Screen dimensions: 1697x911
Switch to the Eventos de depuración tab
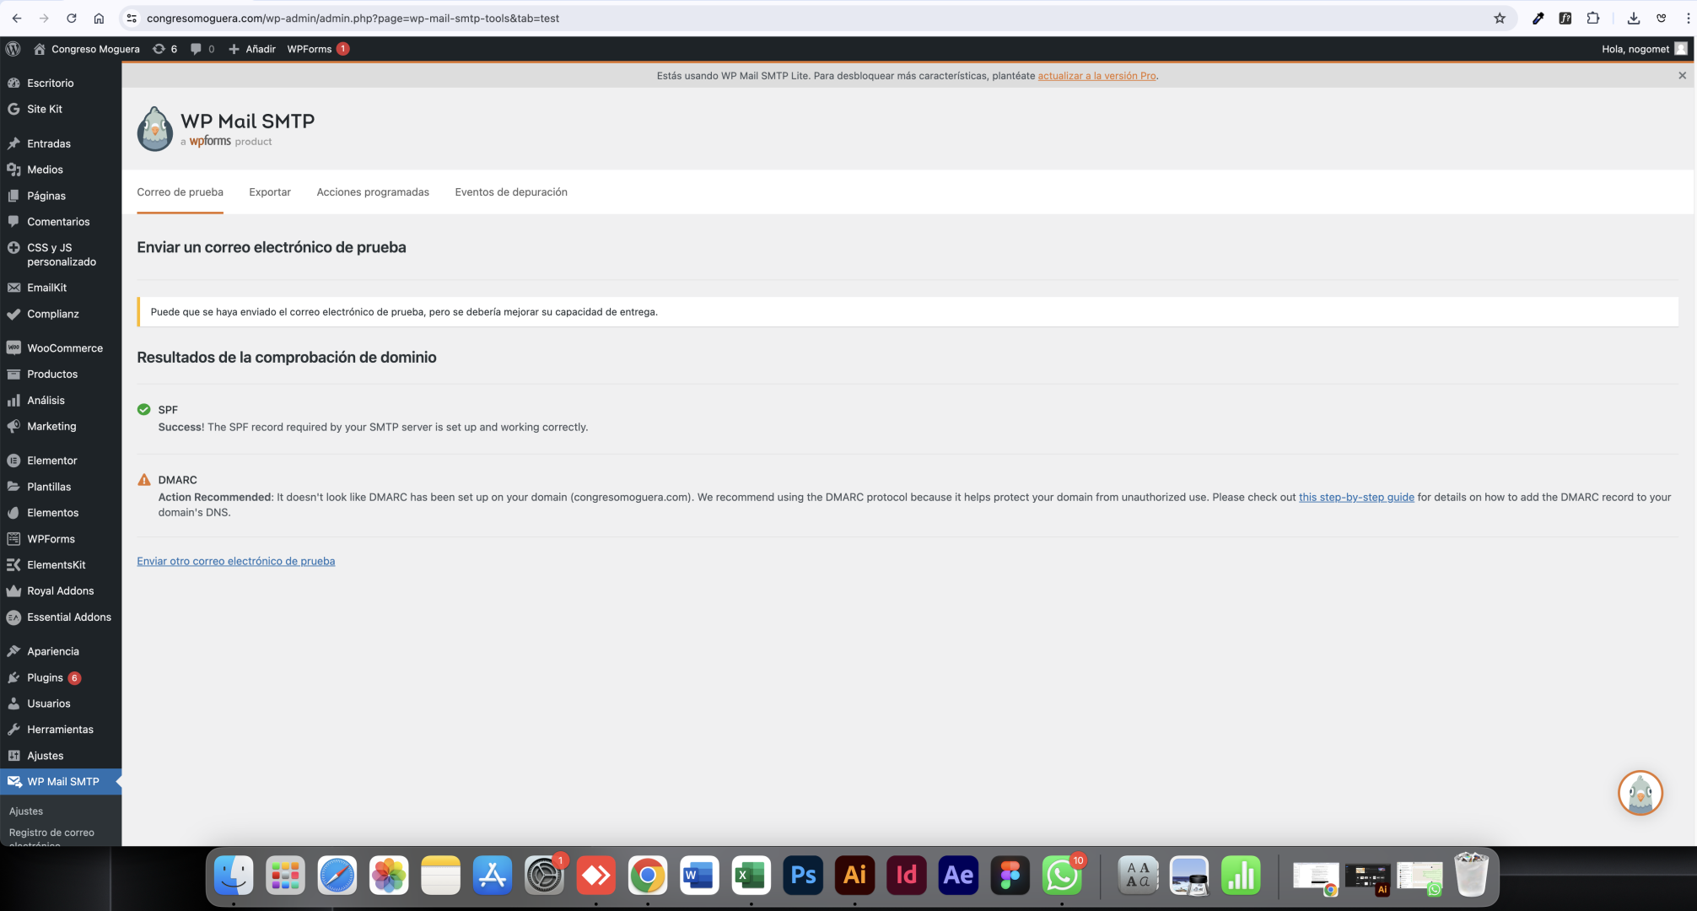point(511,192)
